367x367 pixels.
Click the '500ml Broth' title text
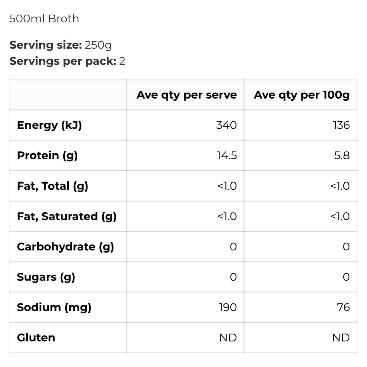point(44,19)
